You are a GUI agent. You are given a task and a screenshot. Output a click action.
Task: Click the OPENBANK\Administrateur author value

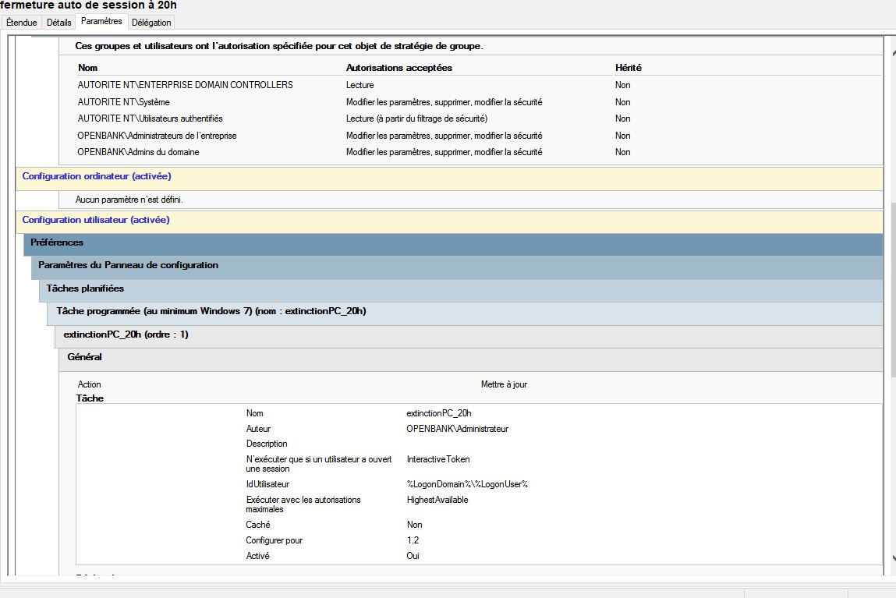(457, 429)
